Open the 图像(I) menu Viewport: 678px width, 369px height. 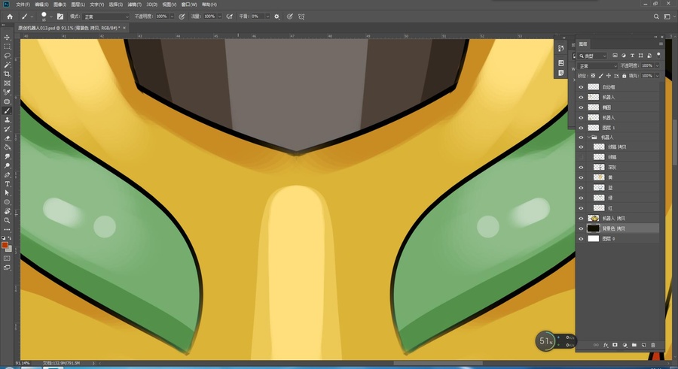[x=60, y=5]
